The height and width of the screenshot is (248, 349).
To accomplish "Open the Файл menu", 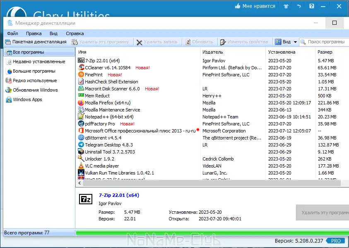I will click(12, 33).
